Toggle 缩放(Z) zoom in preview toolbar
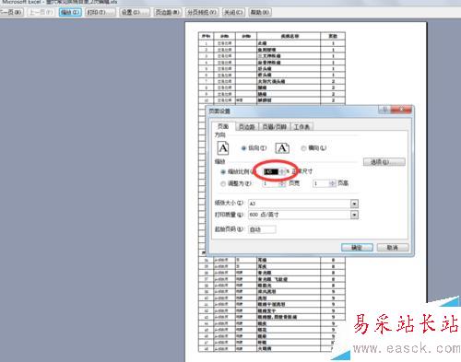This screenshot has height=362, width=461. (70, 12)
